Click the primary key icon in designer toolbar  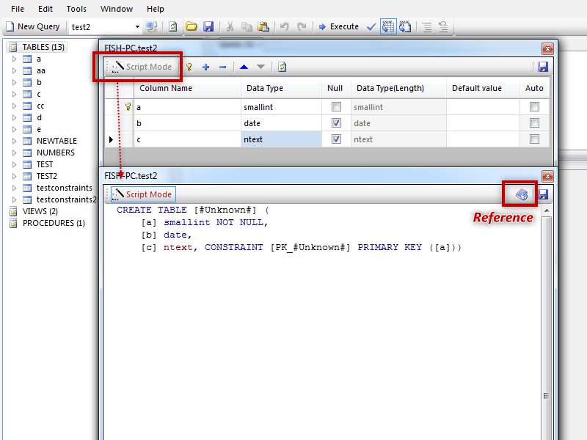coord(189,67)
